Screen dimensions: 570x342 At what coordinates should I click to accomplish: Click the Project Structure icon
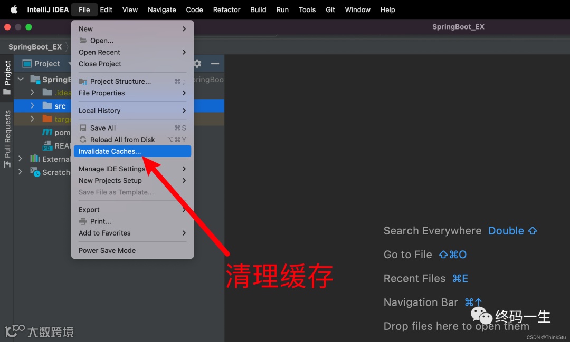coord(83,81)
